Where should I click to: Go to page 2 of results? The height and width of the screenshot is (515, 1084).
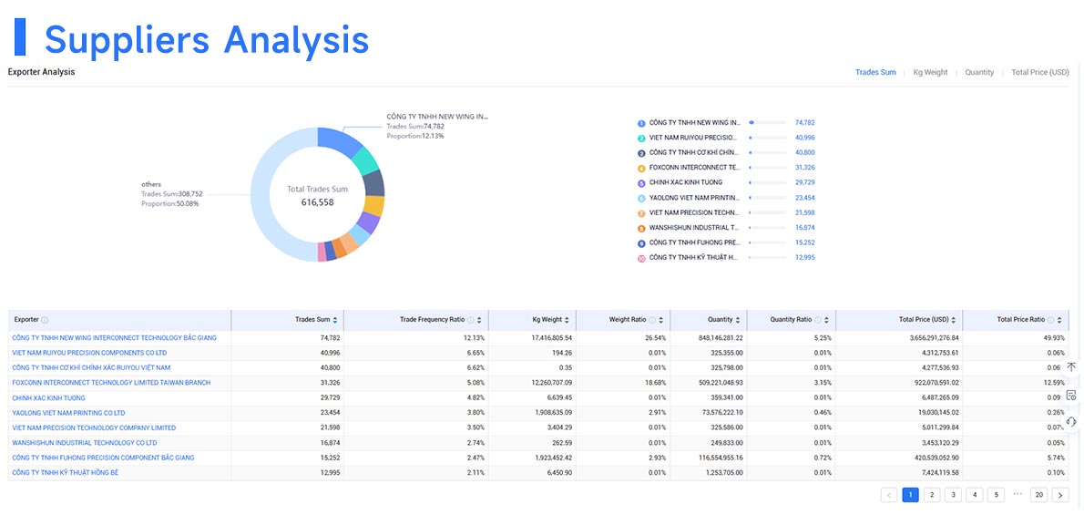click(932, 495)
